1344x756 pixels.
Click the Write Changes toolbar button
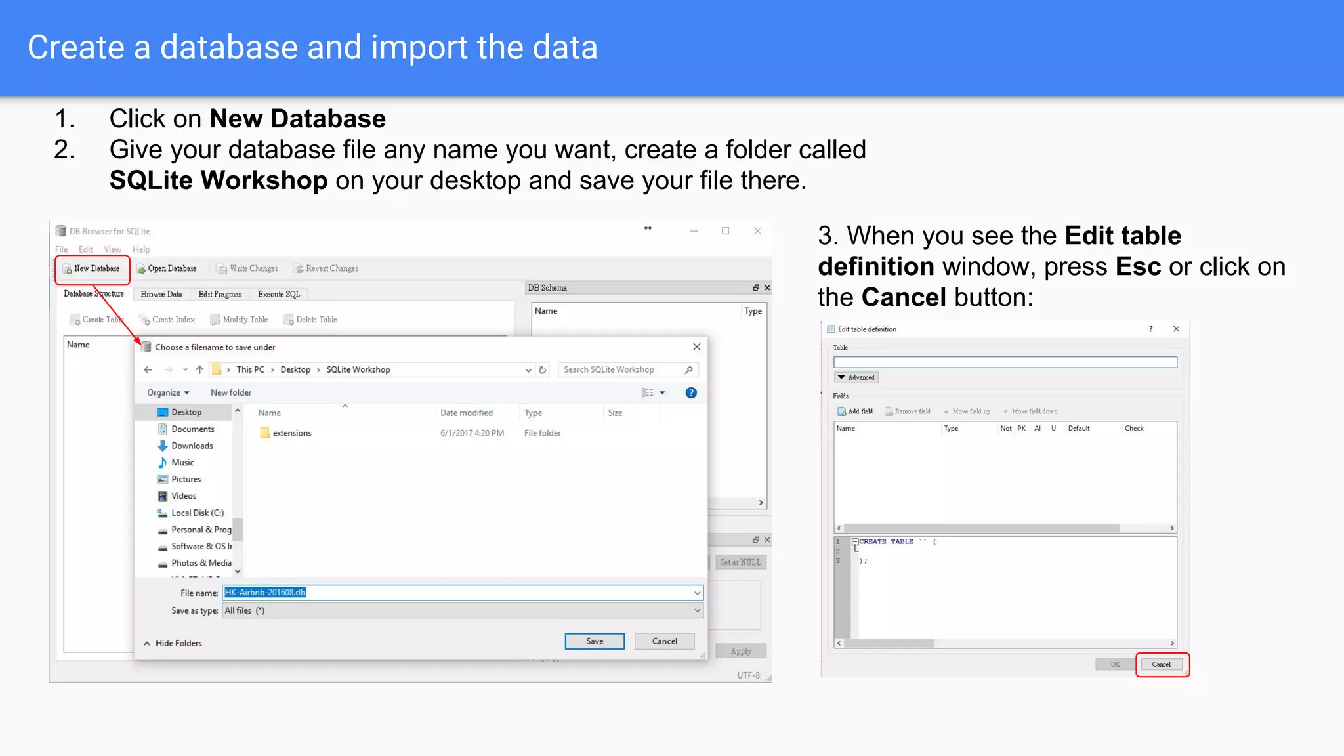[x=247, y=268]
